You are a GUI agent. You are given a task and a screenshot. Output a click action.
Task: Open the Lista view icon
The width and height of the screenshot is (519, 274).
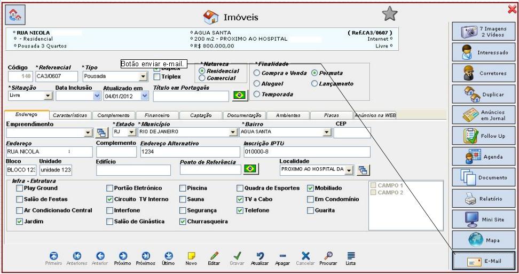pos(350,256)
